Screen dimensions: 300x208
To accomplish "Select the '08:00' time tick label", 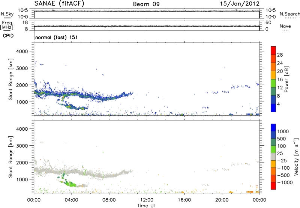I will coord(109,200).
